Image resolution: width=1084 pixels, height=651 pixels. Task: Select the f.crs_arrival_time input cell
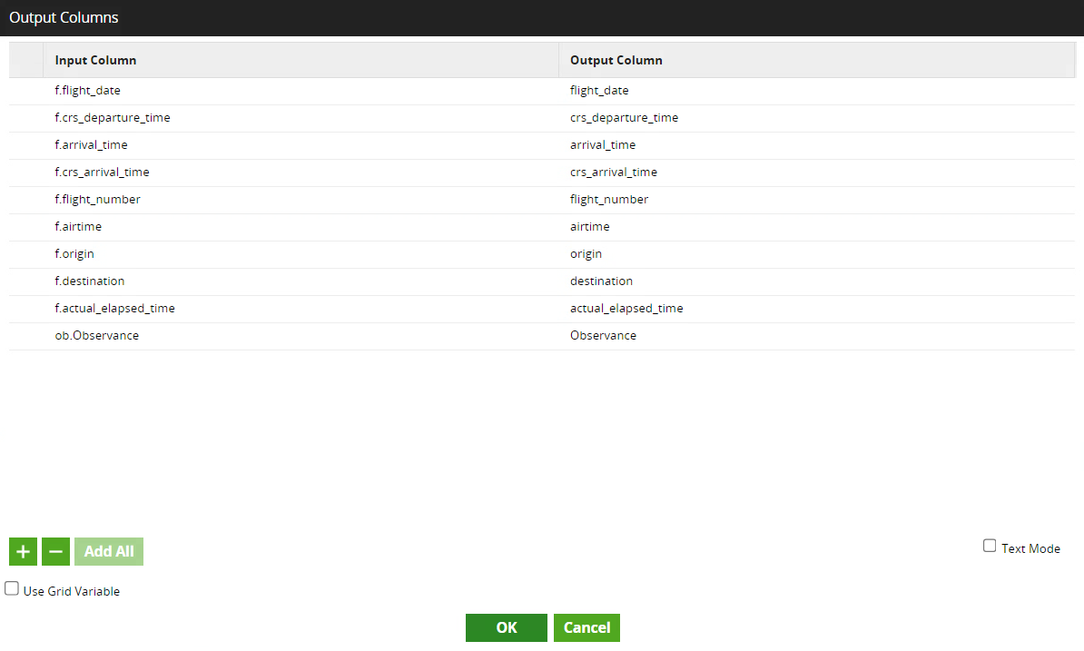point(103,173)
